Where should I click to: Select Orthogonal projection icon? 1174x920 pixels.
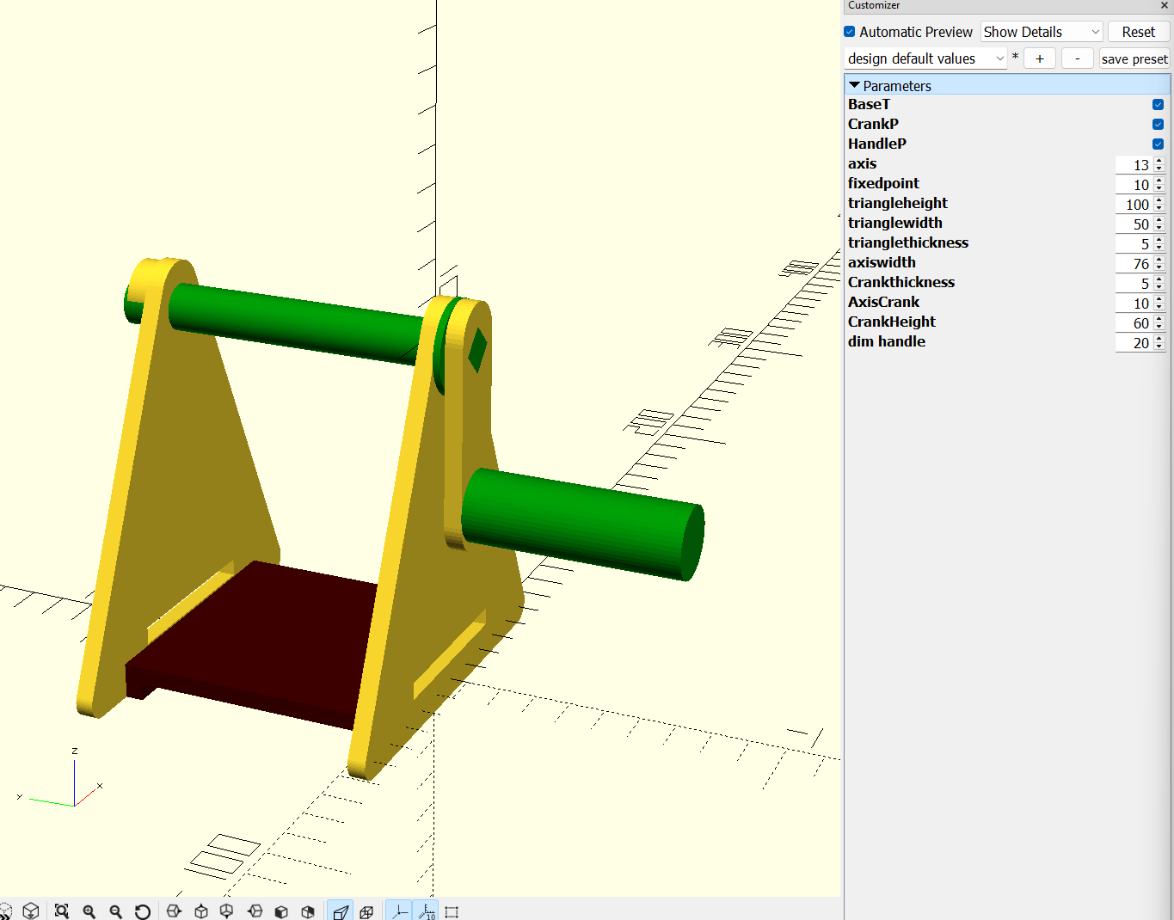(366, 911)
